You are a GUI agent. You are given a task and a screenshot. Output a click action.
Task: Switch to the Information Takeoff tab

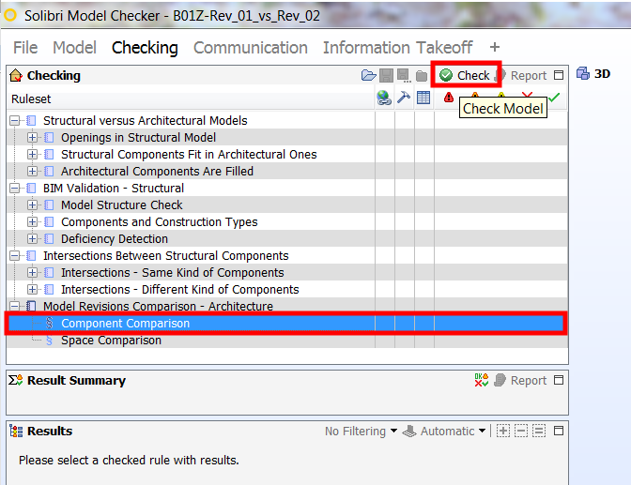pyautogui.click(x=397, y=48)
